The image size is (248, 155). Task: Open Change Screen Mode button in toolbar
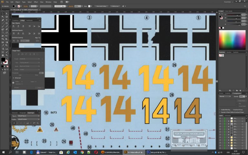coord(5,73)
